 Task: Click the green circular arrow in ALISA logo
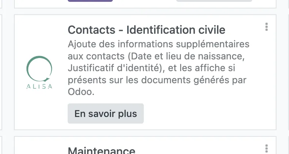[x=39, y=69]
